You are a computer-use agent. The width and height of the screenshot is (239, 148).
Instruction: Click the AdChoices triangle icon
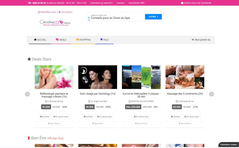89,18
